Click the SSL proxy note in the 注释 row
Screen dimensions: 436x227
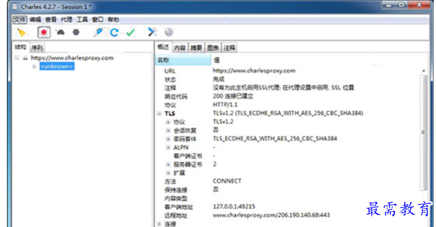283,88
